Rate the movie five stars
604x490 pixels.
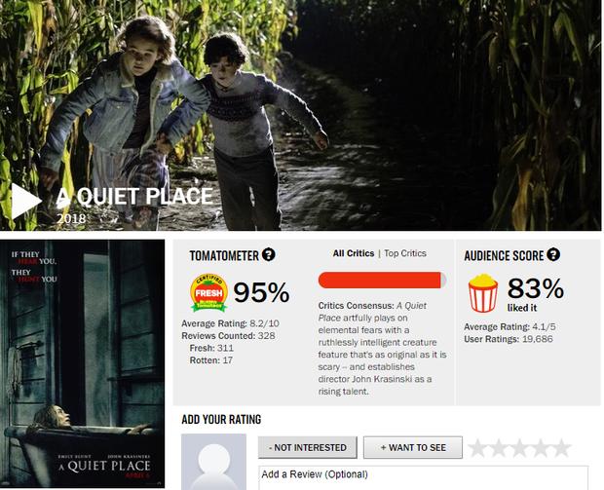[562, 448]
